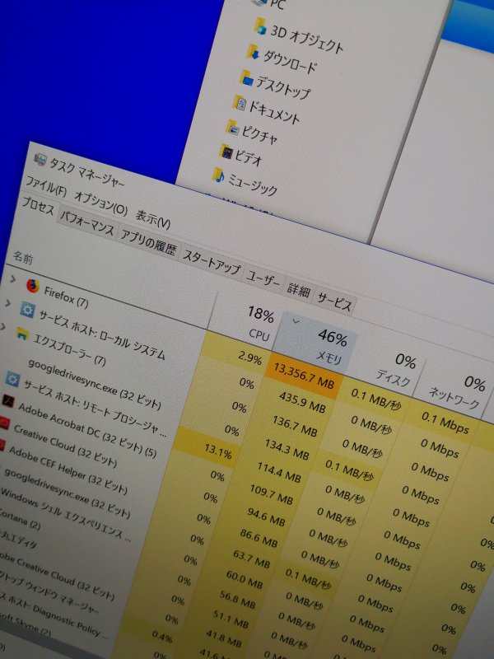The height and width of the screenshot is (659, 494).
Task: Select Windows シェル エクスペリエンス row
Action: pos(67,513)
